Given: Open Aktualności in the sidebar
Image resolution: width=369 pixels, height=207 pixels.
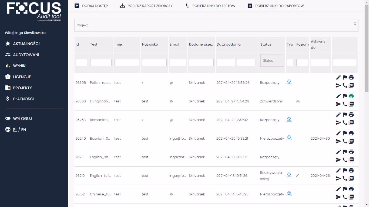Looking at the screenshot, I should pos(26,44).
